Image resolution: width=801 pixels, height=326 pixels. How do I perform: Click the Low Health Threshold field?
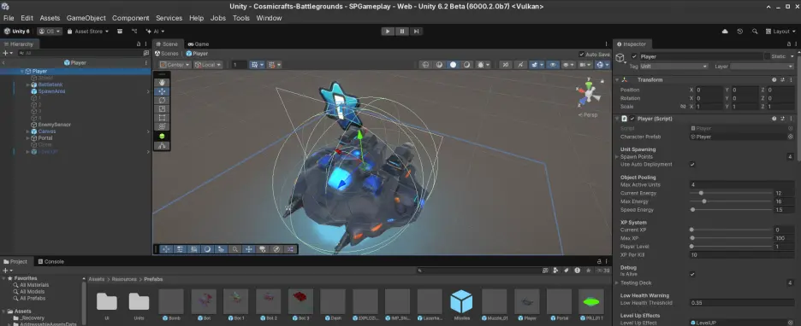[742, 303]
